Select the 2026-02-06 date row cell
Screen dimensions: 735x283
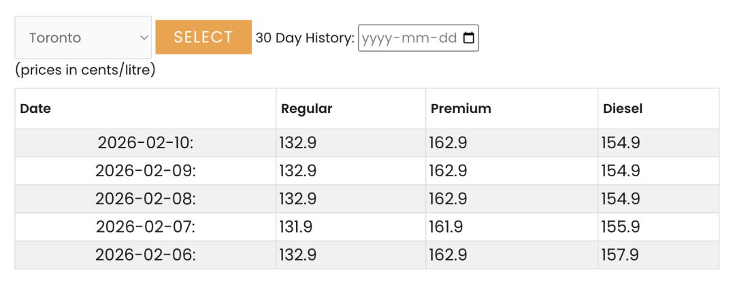pos(146,254)
